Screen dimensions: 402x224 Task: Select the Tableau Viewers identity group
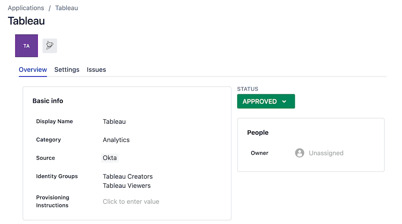tap(127, 186)
